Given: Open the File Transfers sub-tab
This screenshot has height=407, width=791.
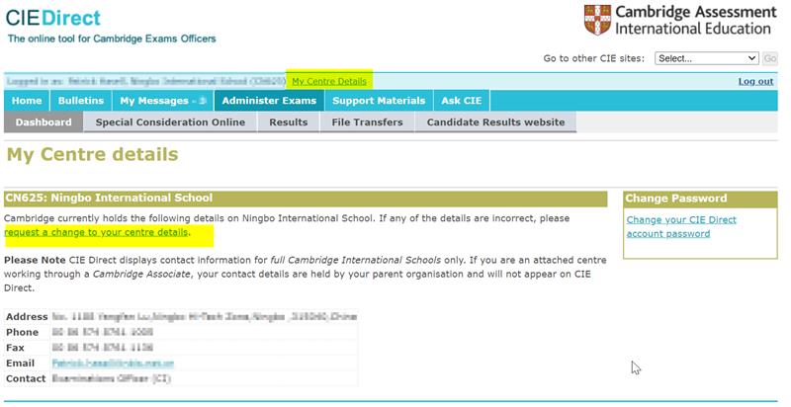Looking at the screenshot, I should 367,122.
